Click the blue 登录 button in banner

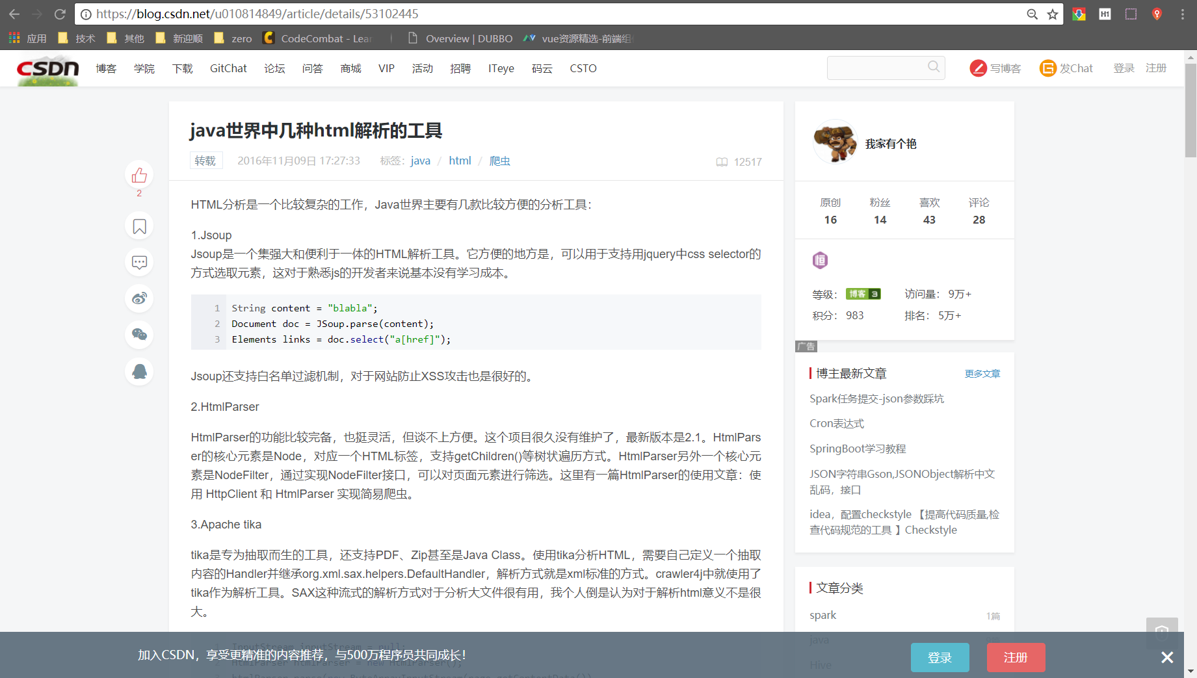pyautogui.click(x=940, y=657)
